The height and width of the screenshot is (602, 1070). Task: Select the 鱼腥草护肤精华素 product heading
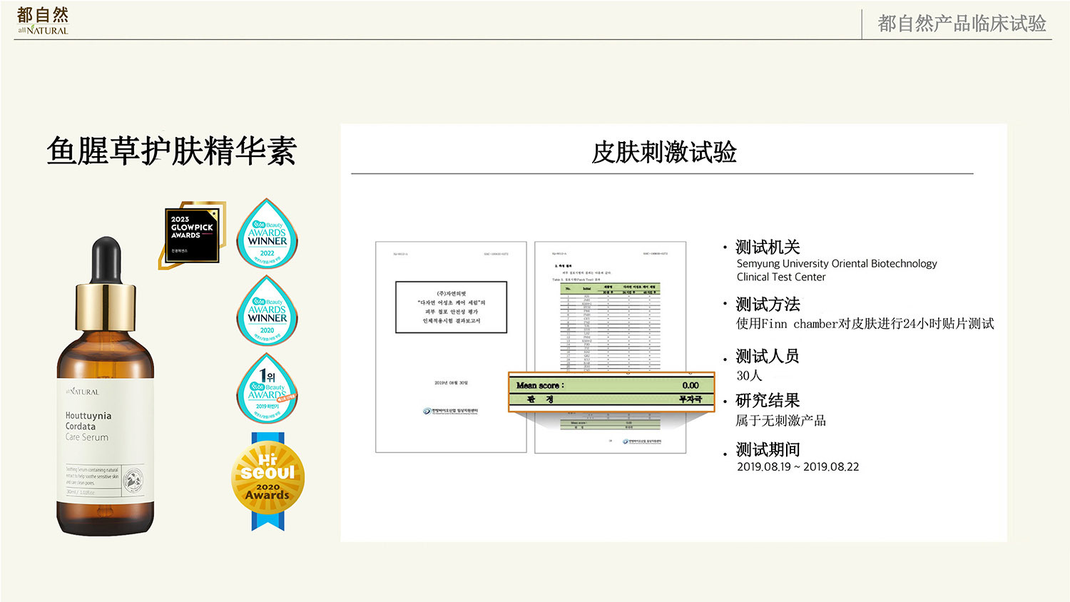(x=171, y=151)
